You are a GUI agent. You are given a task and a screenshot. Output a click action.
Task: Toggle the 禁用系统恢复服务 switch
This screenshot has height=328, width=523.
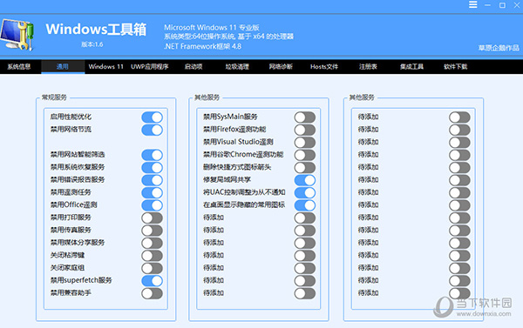pos(152,168)
